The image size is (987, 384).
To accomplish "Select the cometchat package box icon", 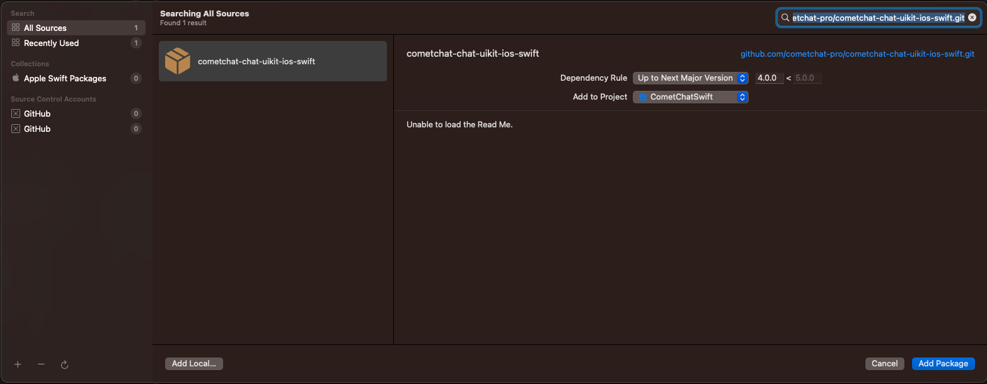I will click(x=178, y=61).
